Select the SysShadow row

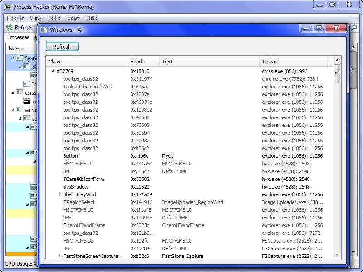(x=190, y=187)
